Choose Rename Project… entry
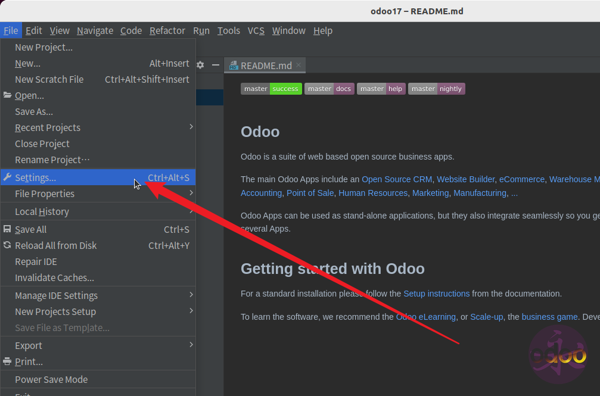 coord(98,160)
